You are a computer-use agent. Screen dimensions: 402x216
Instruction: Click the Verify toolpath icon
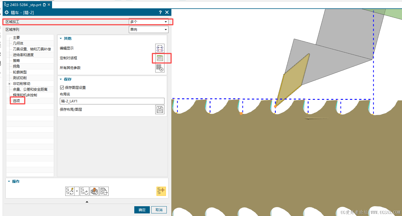tap(94, 191)
